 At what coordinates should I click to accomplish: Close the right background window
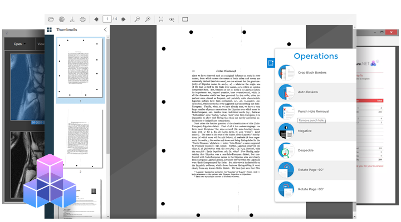(391, 32)
